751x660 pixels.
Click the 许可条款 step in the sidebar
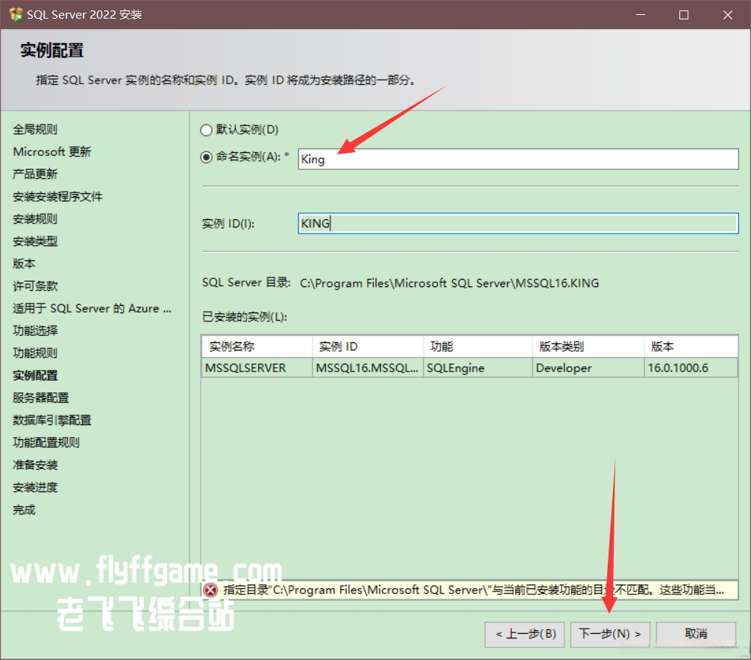(35, 286)
